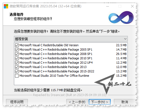
Task: Uncheck Visual C++ Redistributable Package 2015-2022
Action: (x=17, y=71)
